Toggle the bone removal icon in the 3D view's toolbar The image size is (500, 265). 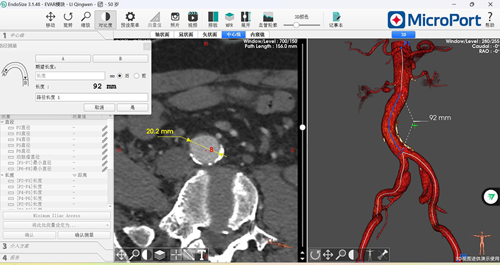(382, 255)
